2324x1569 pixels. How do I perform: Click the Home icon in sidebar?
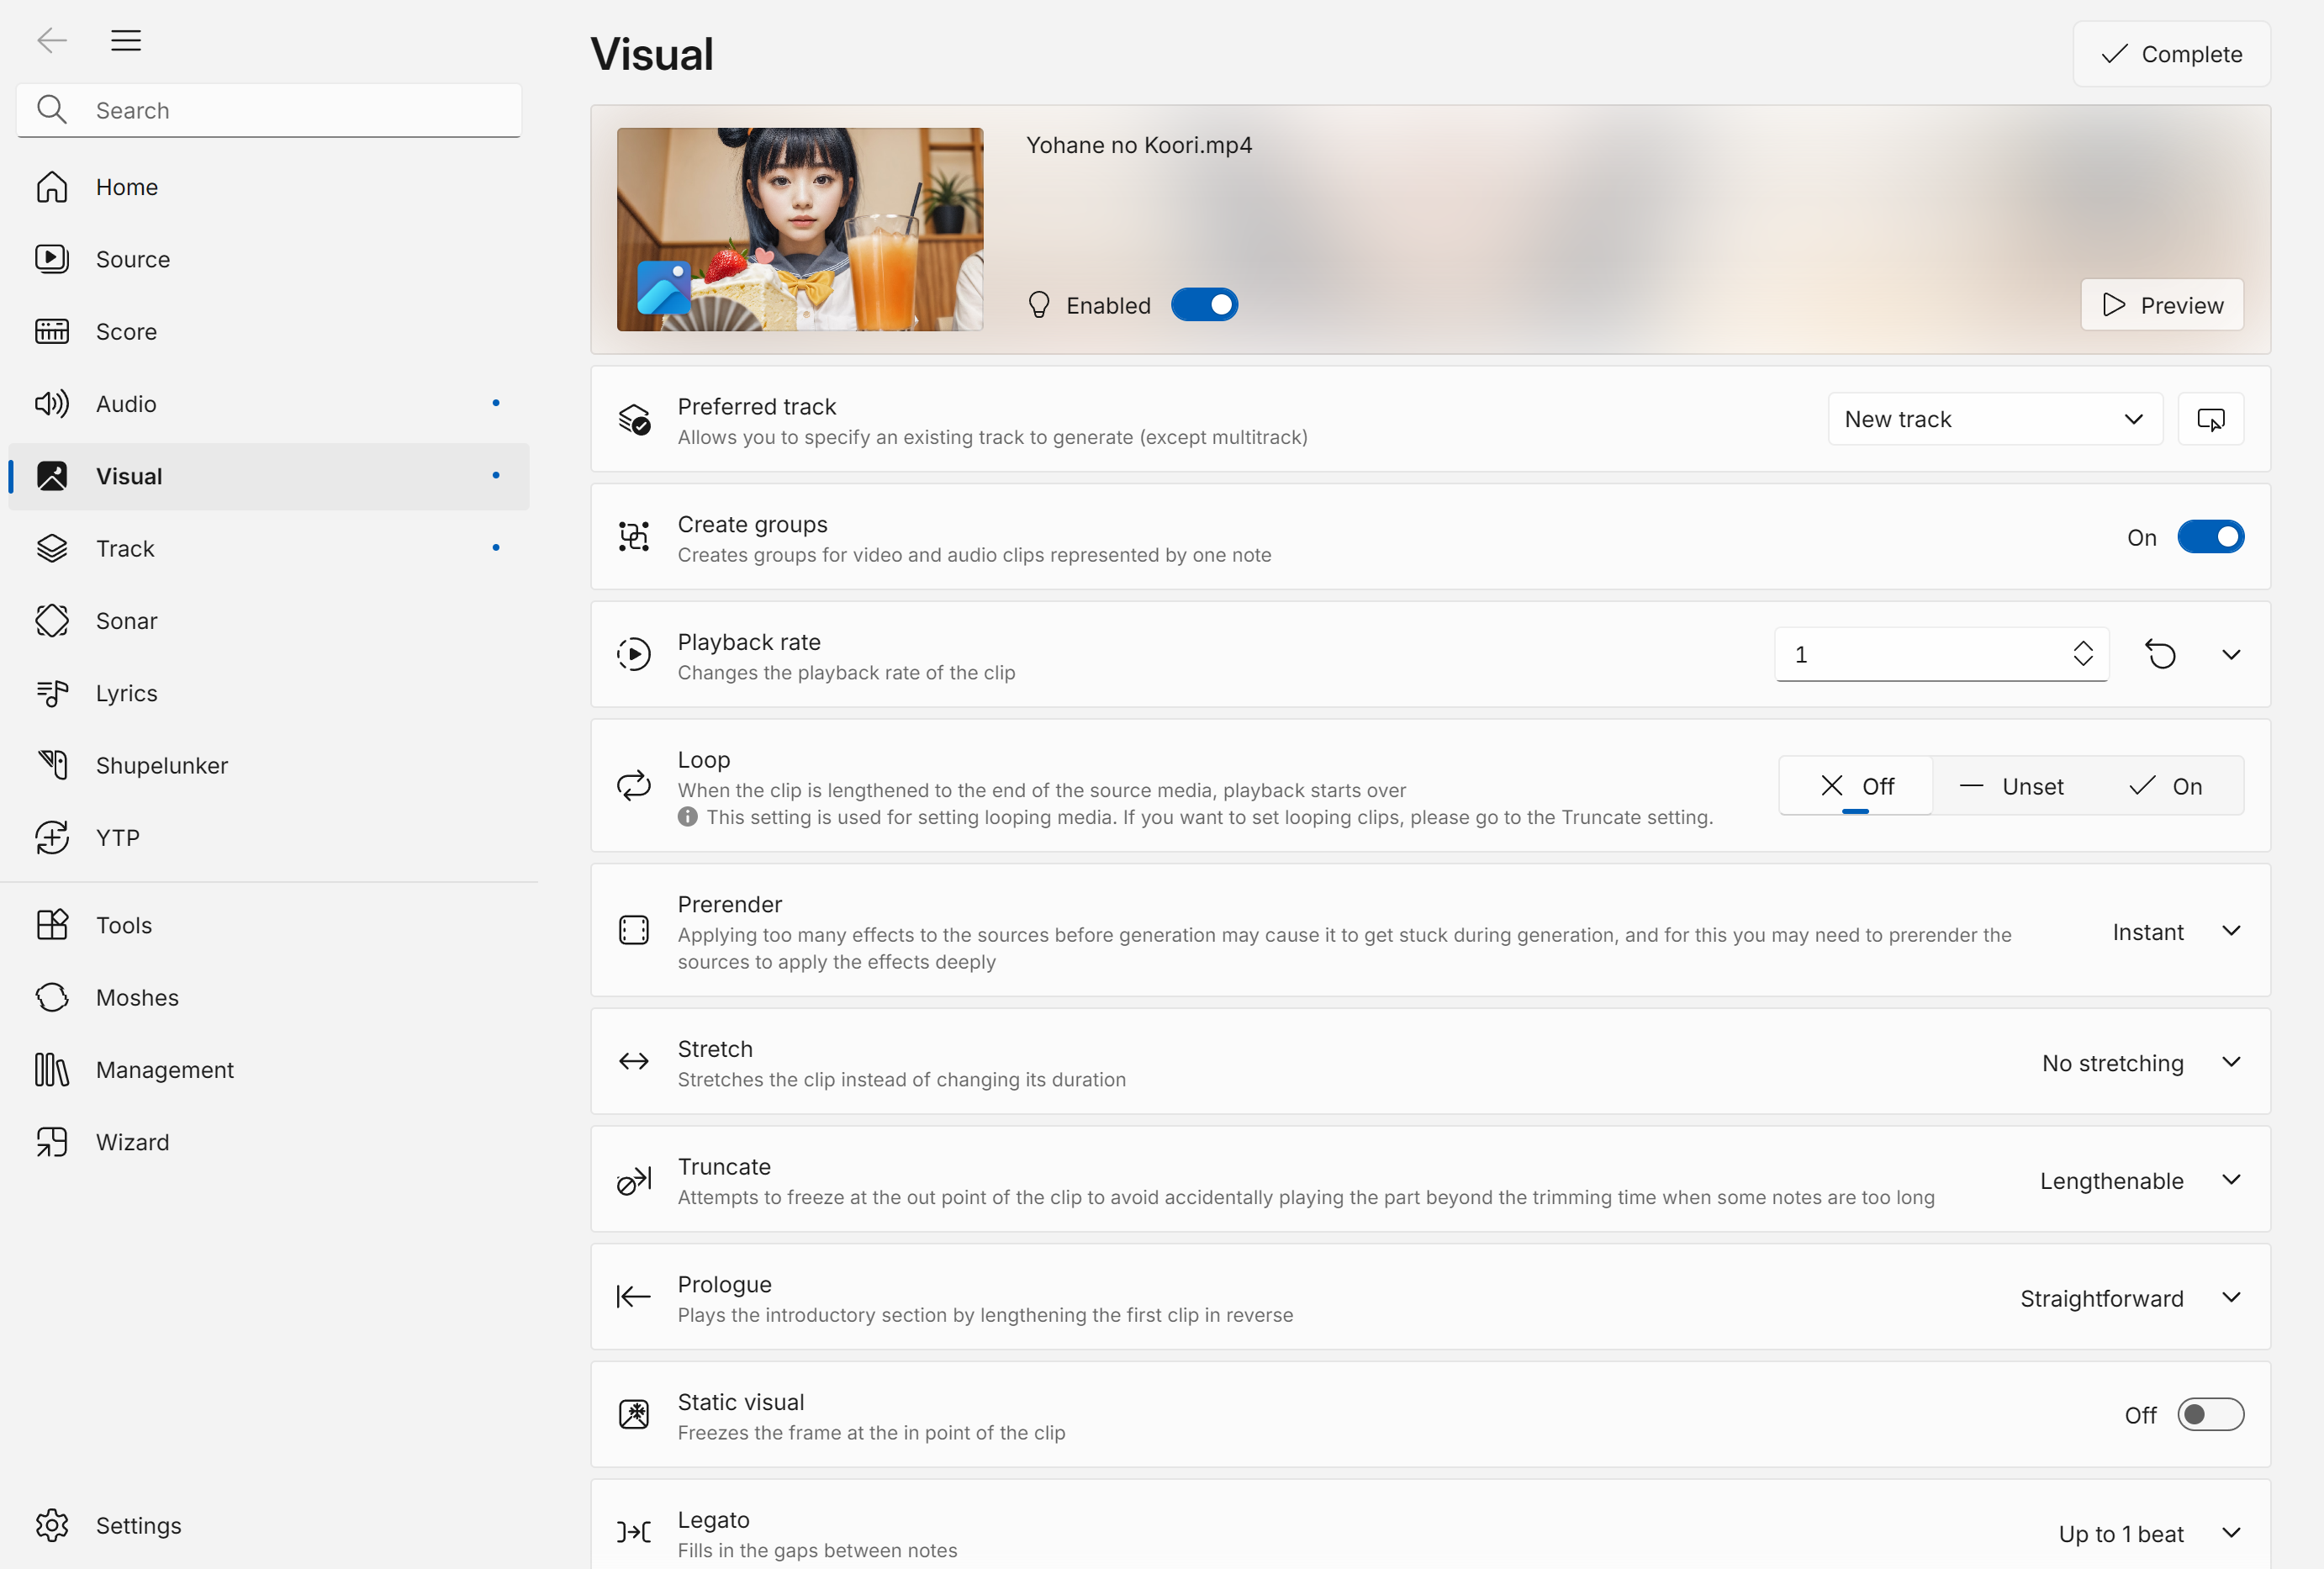pos(52,187)
